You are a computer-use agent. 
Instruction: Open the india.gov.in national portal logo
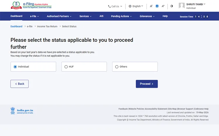pyautogui.click(x=22, y=111)
